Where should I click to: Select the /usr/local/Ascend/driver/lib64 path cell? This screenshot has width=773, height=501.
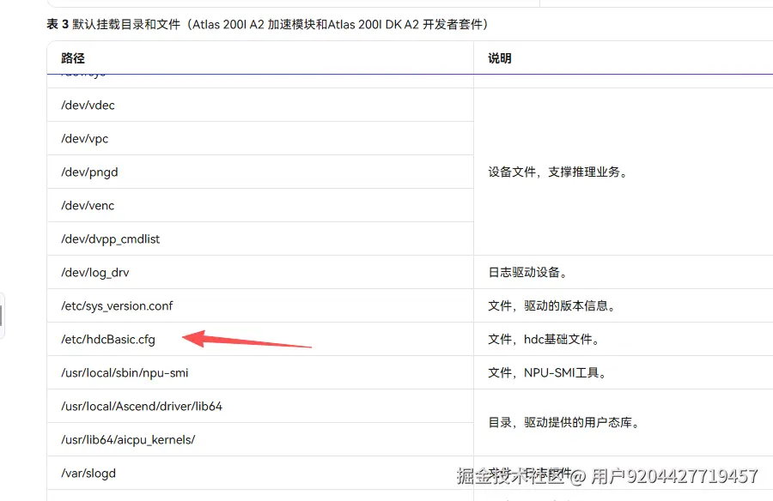click(x=260, y=407)
